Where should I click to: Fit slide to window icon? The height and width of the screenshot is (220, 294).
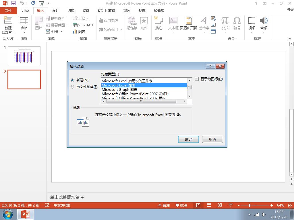pyautogui.click(x=290, y=205)
